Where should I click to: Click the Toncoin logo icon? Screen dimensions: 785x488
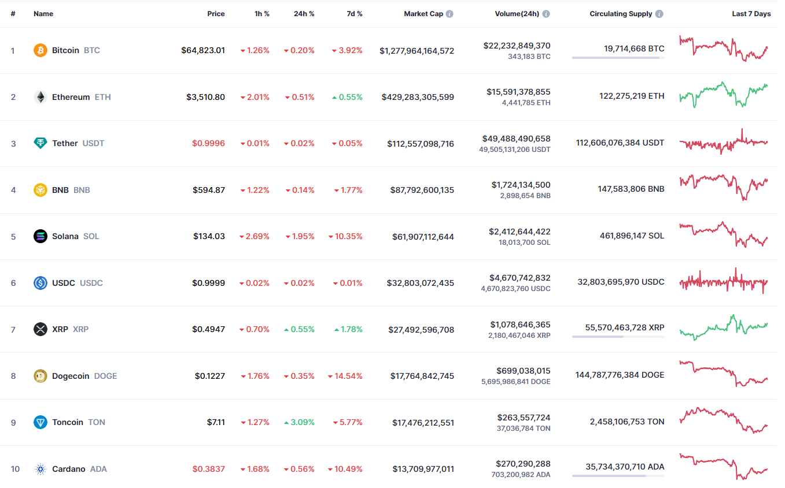(x=40, y=422)
